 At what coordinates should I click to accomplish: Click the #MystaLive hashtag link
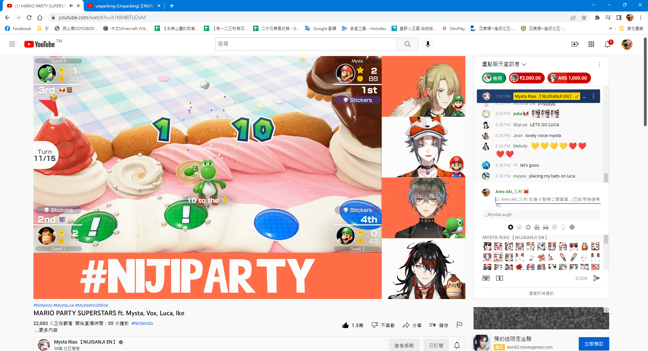64,305
